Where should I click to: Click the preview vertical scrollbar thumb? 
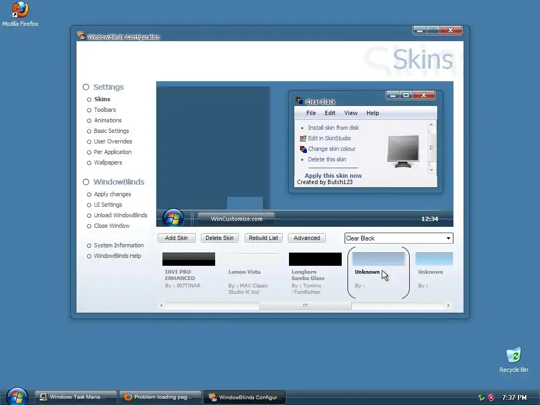point(431,148)
